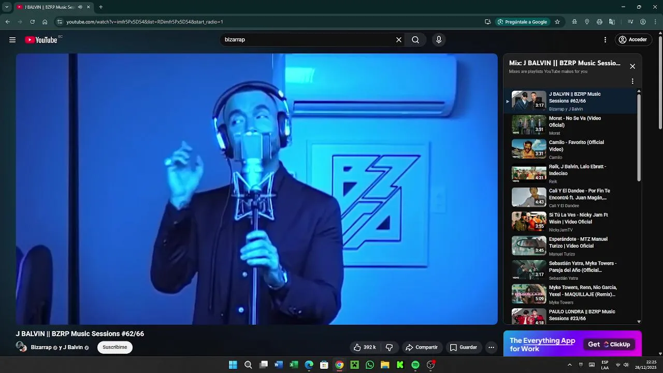The image size is (663, 373).
Task: Select the Mix title heading text
Action: (565, 63)
